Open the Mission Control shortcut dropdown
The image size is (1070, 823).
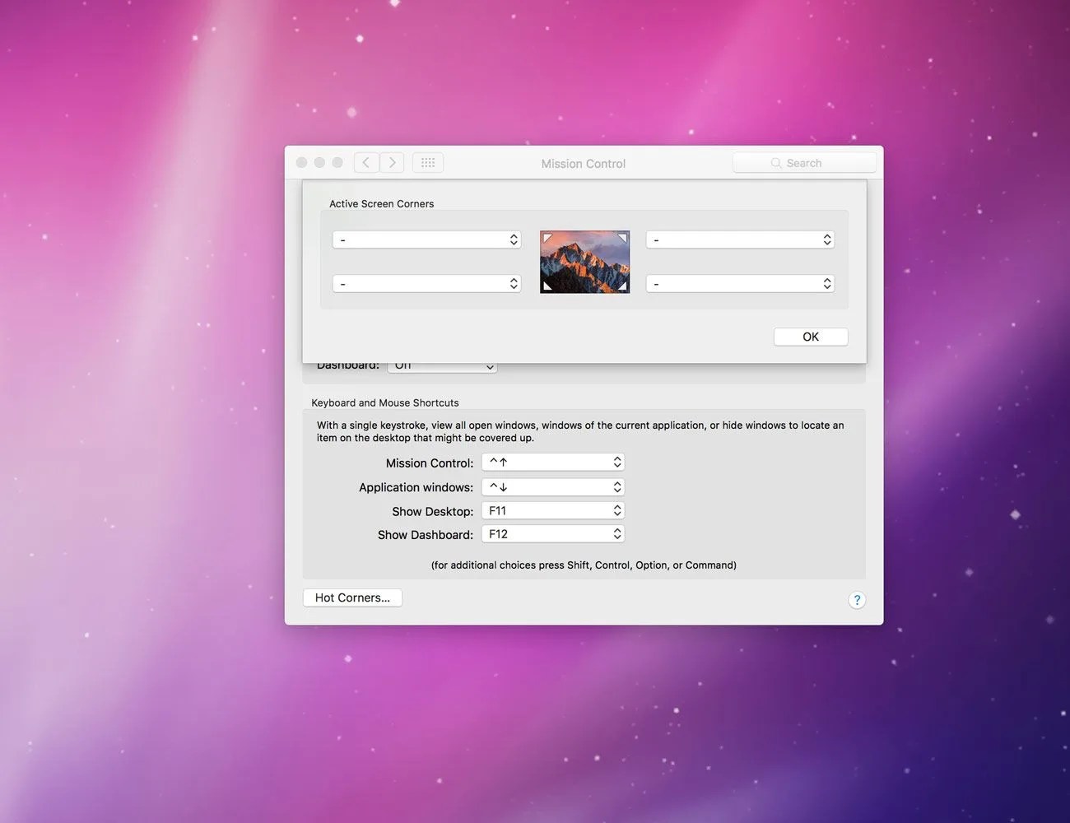(x=553, y=463)
